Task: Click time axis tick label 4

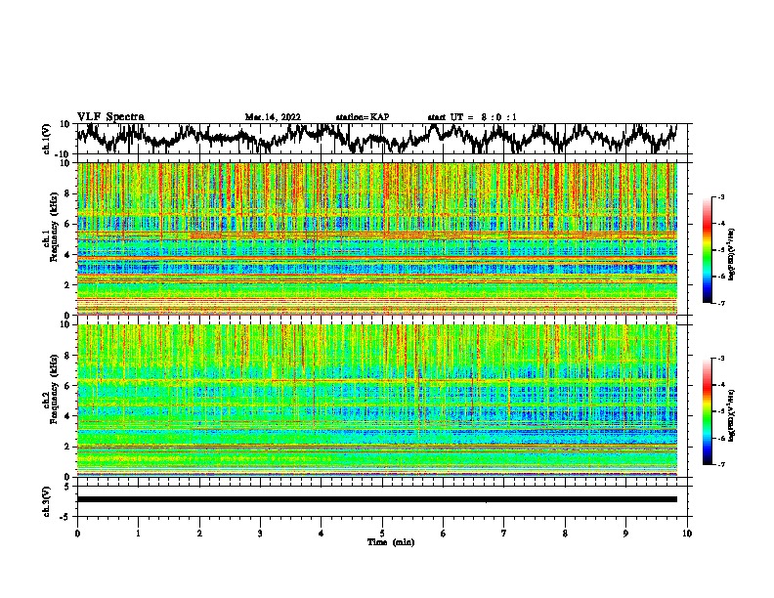Action: point(322,534)
